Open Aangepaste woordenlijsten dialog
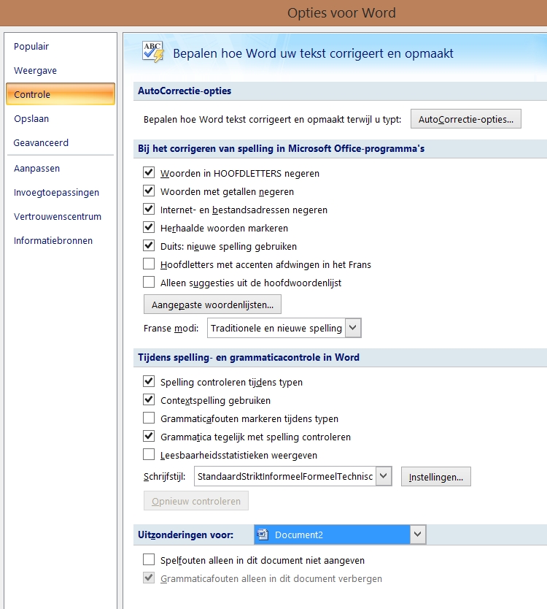Screen dimensions: 547x609 [x=212, y=304]
